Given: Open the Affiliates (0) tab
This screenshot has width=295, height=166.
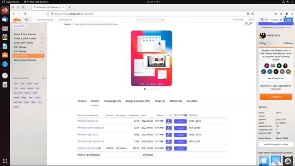Looking at the screenshot, I should (176, 101).
